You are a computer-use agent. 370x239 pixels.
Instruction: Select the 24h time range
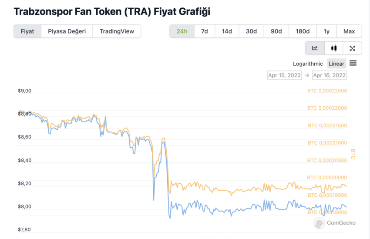182,31
